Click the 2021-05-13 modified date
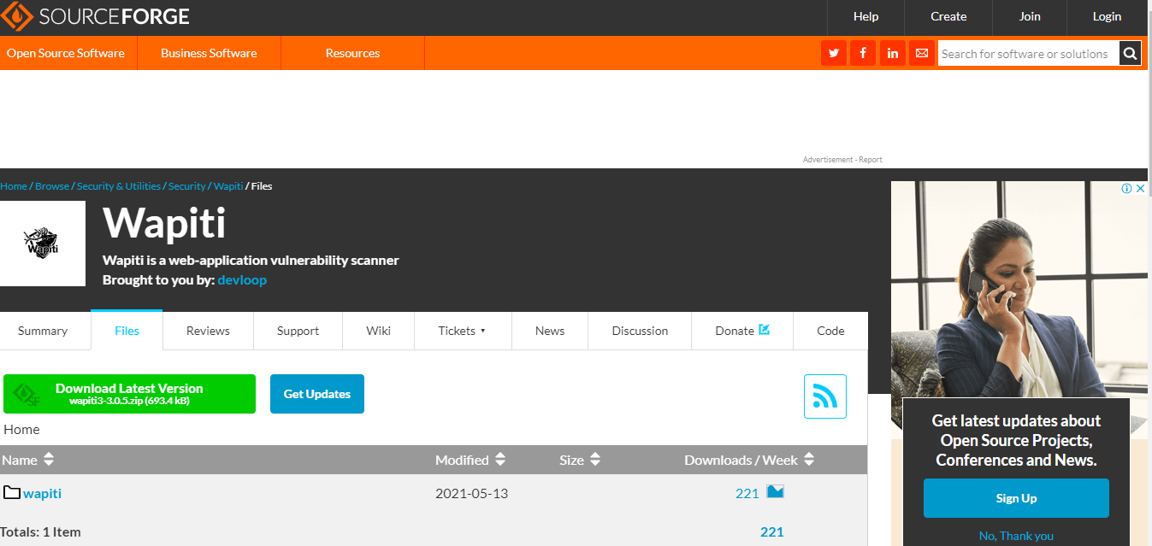This screenshot has width=1152, height=546. tap(471, 493)
